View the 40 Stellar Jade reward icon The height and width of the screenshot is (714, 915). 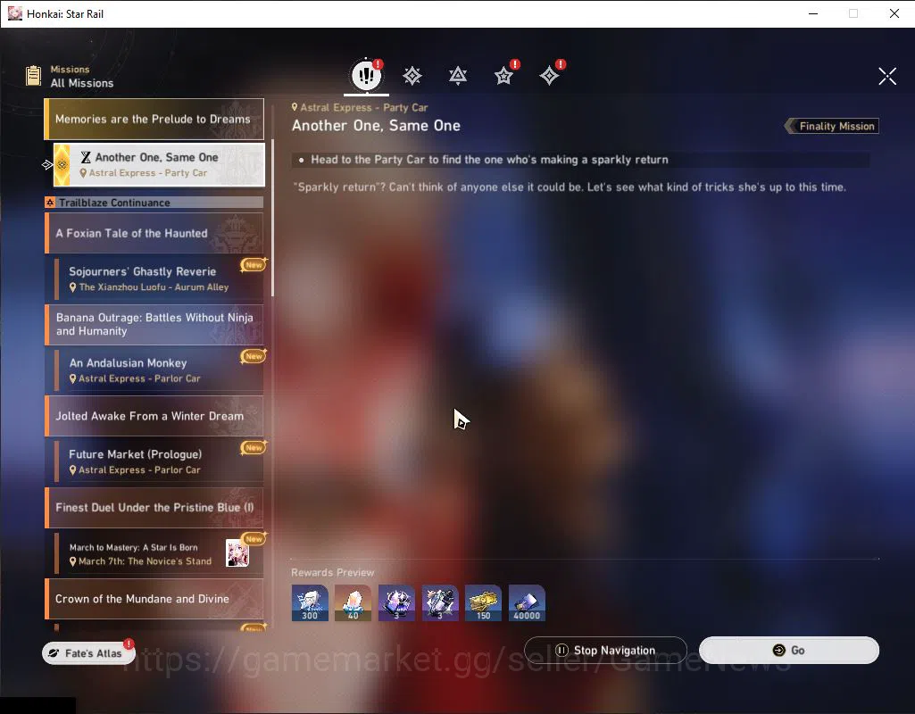[353, 603]
